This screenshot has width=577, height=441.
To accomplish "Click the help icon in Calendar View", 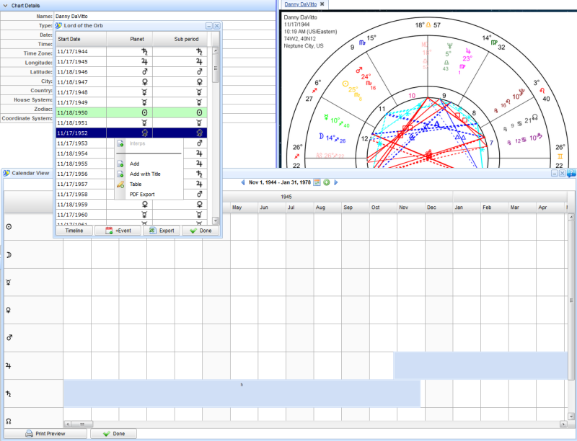I will point(571,173).
